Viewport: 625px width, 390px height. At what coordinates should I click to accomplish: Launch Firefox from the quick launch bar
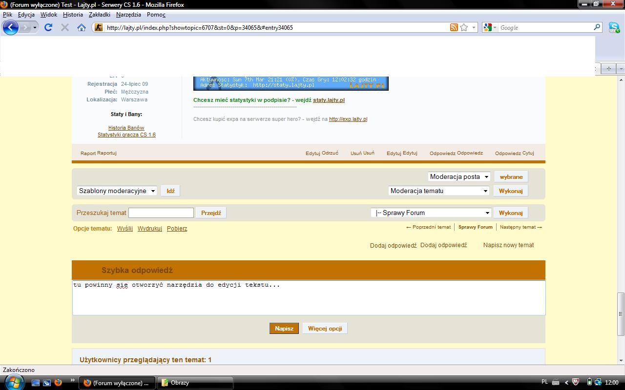[x=58, y=383]
